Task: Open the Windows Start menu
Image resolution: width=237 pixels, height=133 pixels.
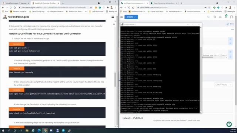Action: (3, 130)
